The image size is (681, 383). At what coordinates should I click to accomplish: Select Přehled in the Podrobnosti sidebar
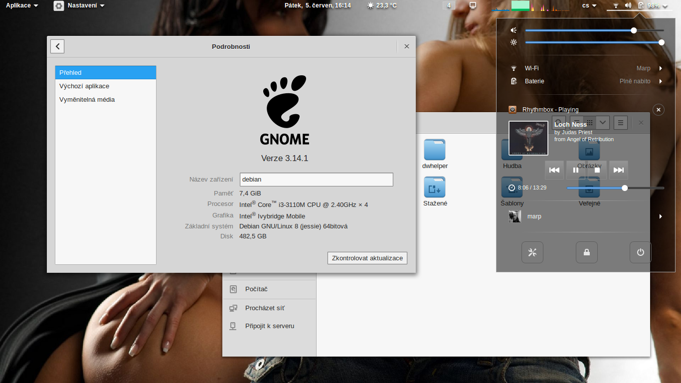click(106, 72)
